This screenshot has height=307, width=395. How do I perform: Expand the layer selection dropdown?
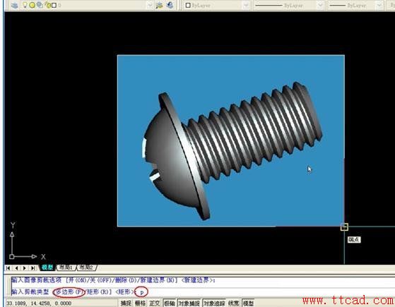click(x=150, y=5)
